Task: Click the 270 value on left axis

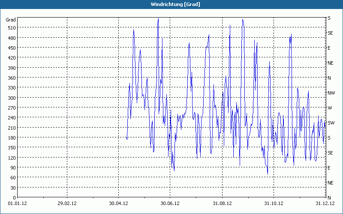Action: tap(12, 108)
